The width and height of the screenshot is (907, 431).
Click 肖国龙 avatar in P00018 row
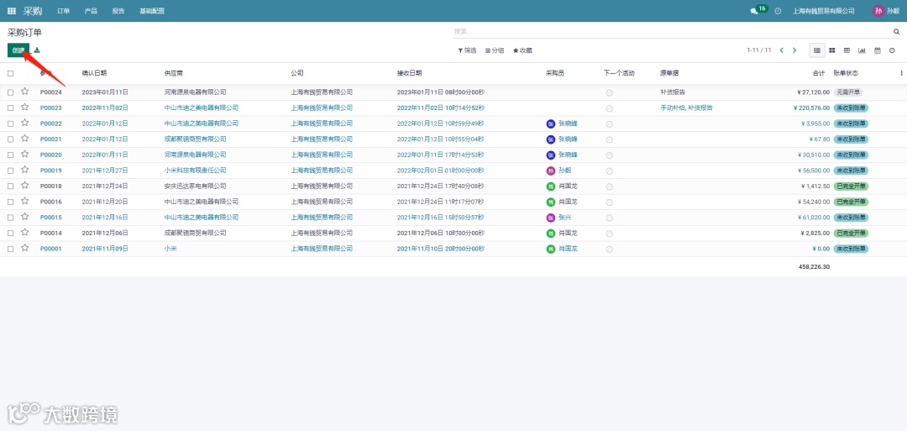point(551,187)
